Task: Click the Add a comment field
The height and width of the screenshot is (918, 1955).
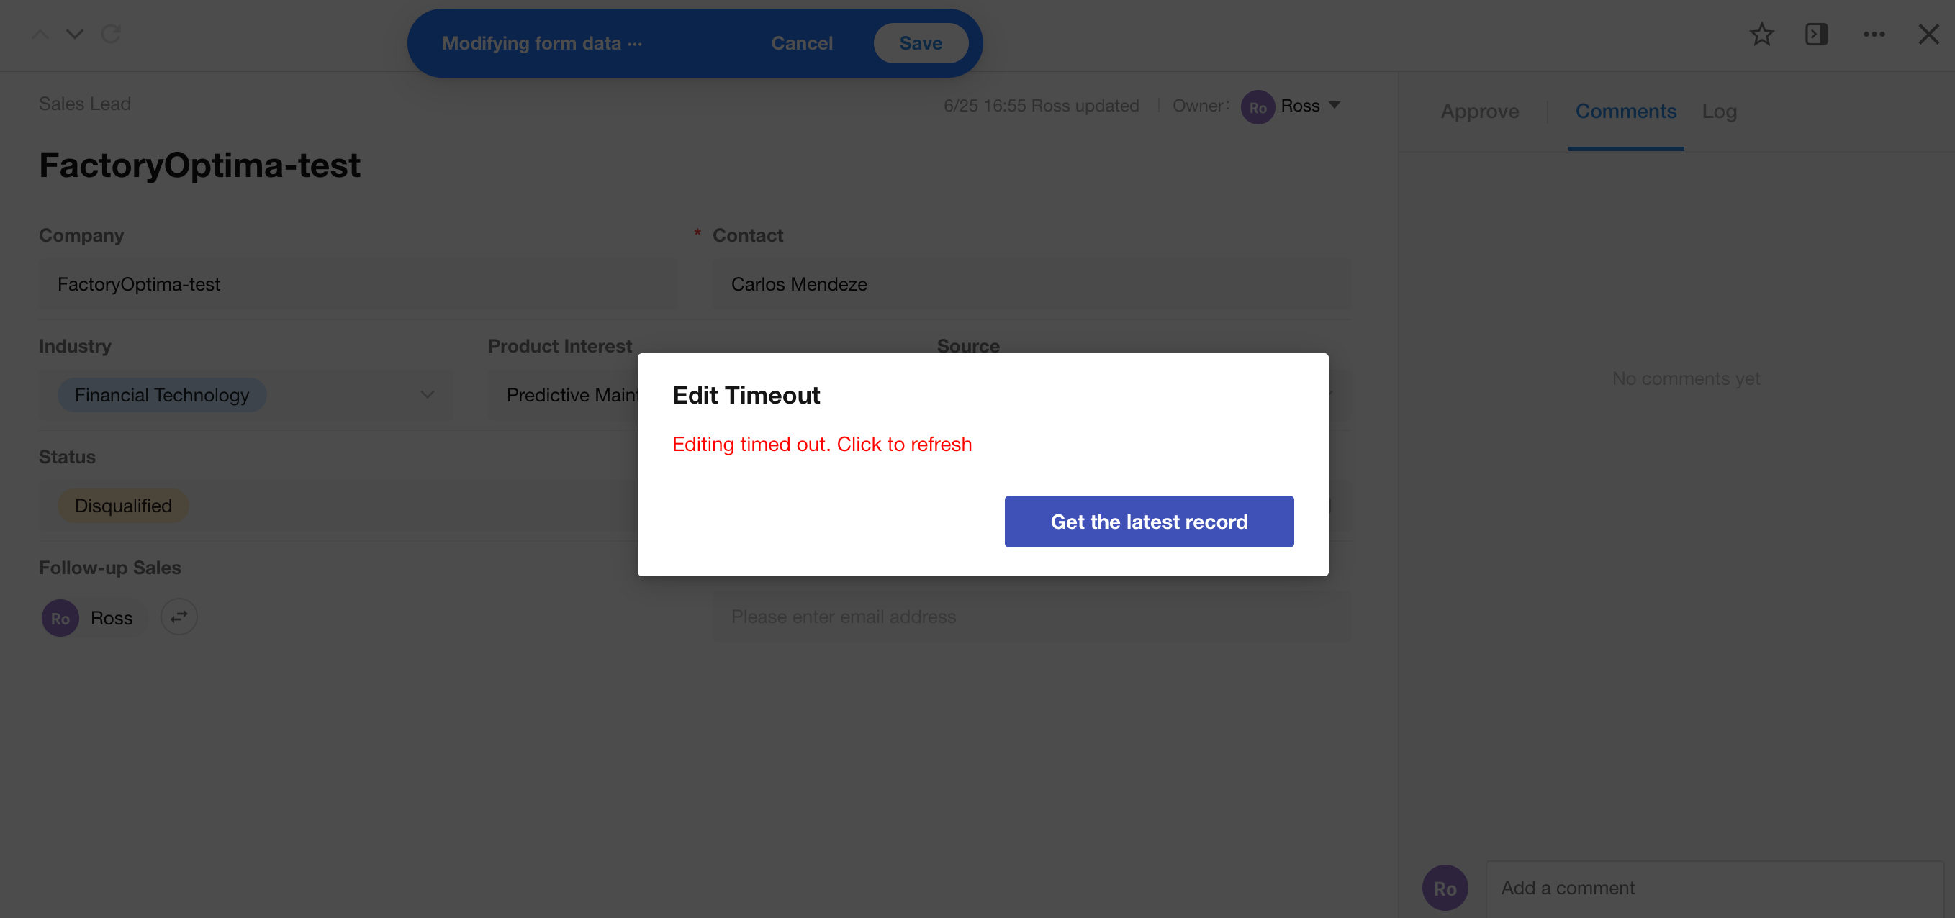Action: (1713, 887)
